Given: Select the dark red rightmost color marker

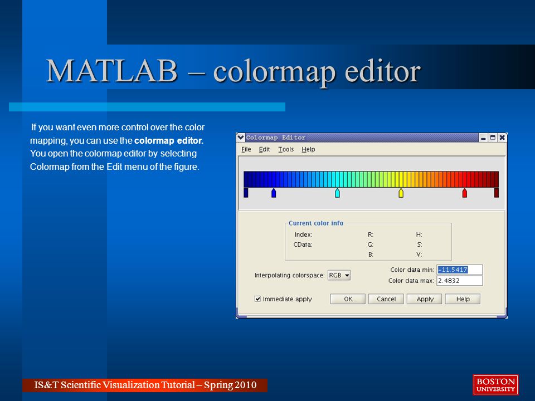Looking at the screenshot, I should (x=497, y=193).
